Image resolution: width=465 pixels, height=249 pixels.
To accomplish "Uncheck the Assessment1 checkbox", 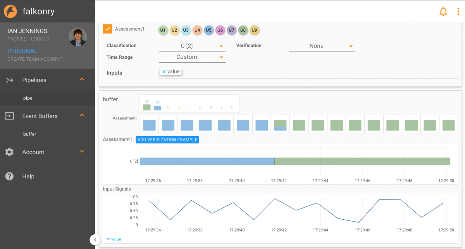I will [x=107, y=29].
